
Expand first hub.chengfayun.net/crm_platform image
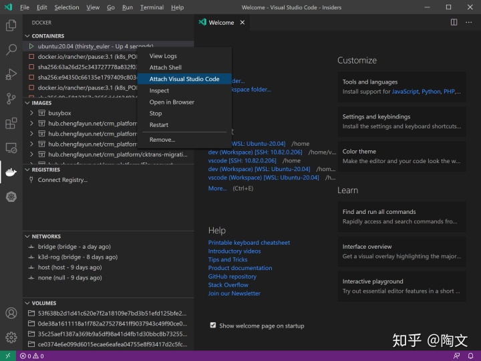[31, 124]
